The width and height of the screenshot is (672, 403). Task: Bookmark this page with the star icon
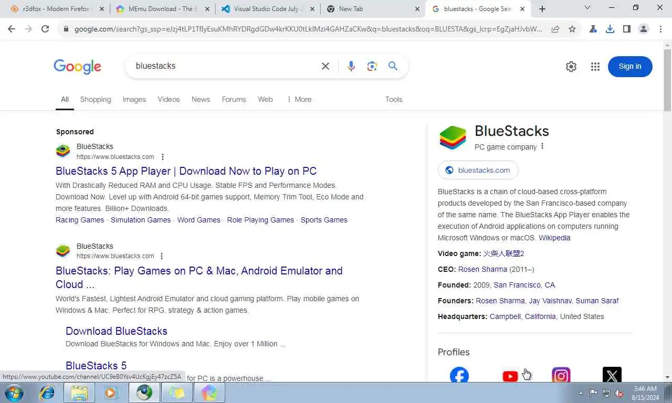pos(572,29)
